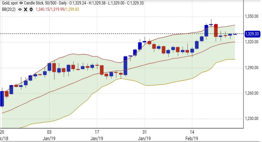Click the BB(20;2) indicator label
The height and width of the screenshot is (142, 262).
pyautogui.click(x=8, y=9)
